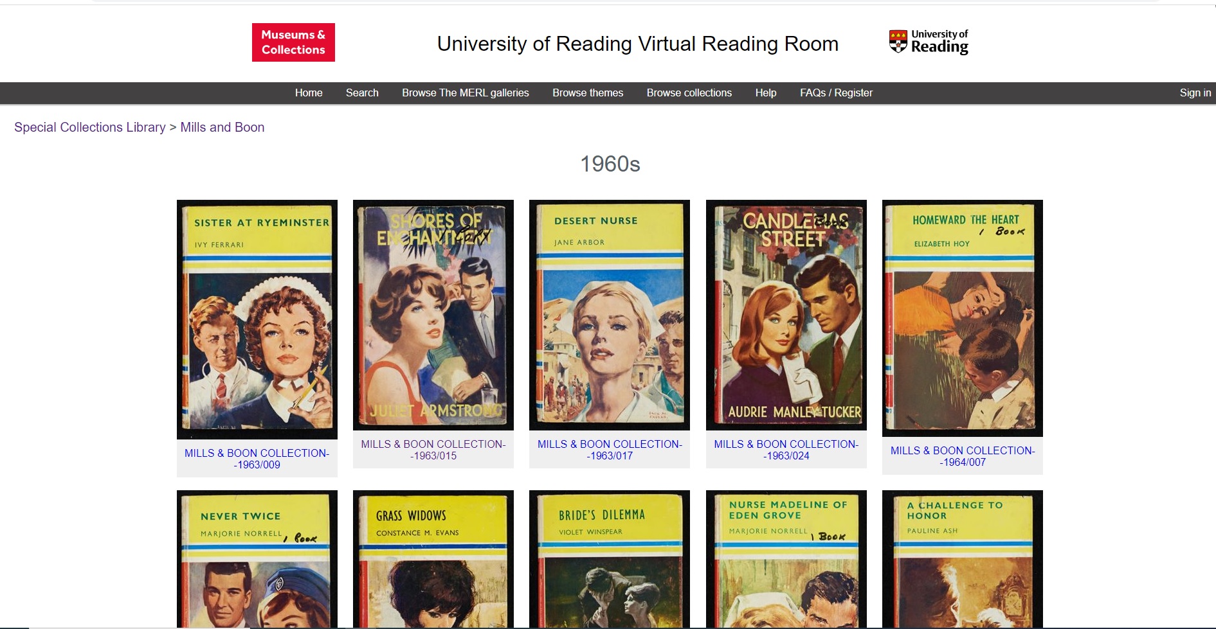
Task: Open the Desert Nurse cover
Action: [610, 315]
